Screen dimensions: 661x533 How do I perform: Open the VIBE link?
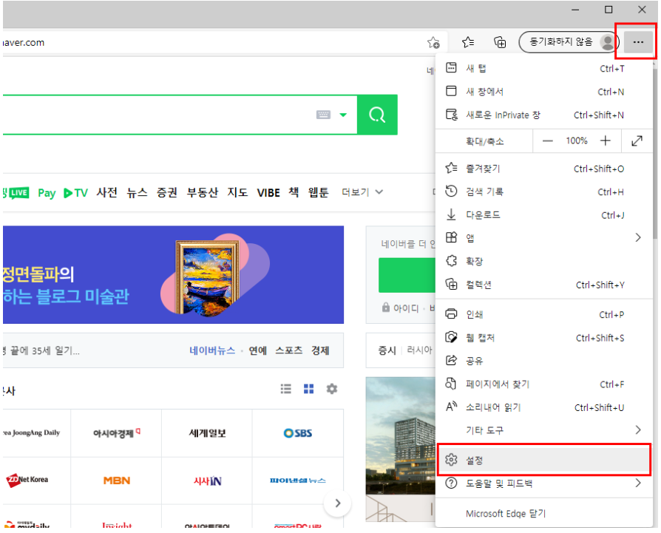click(x=268, y=192)
